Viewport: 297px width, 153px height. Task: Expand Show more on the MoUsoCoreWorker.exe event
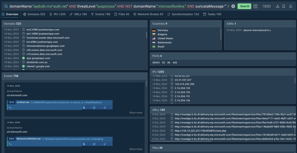point(136,149)
